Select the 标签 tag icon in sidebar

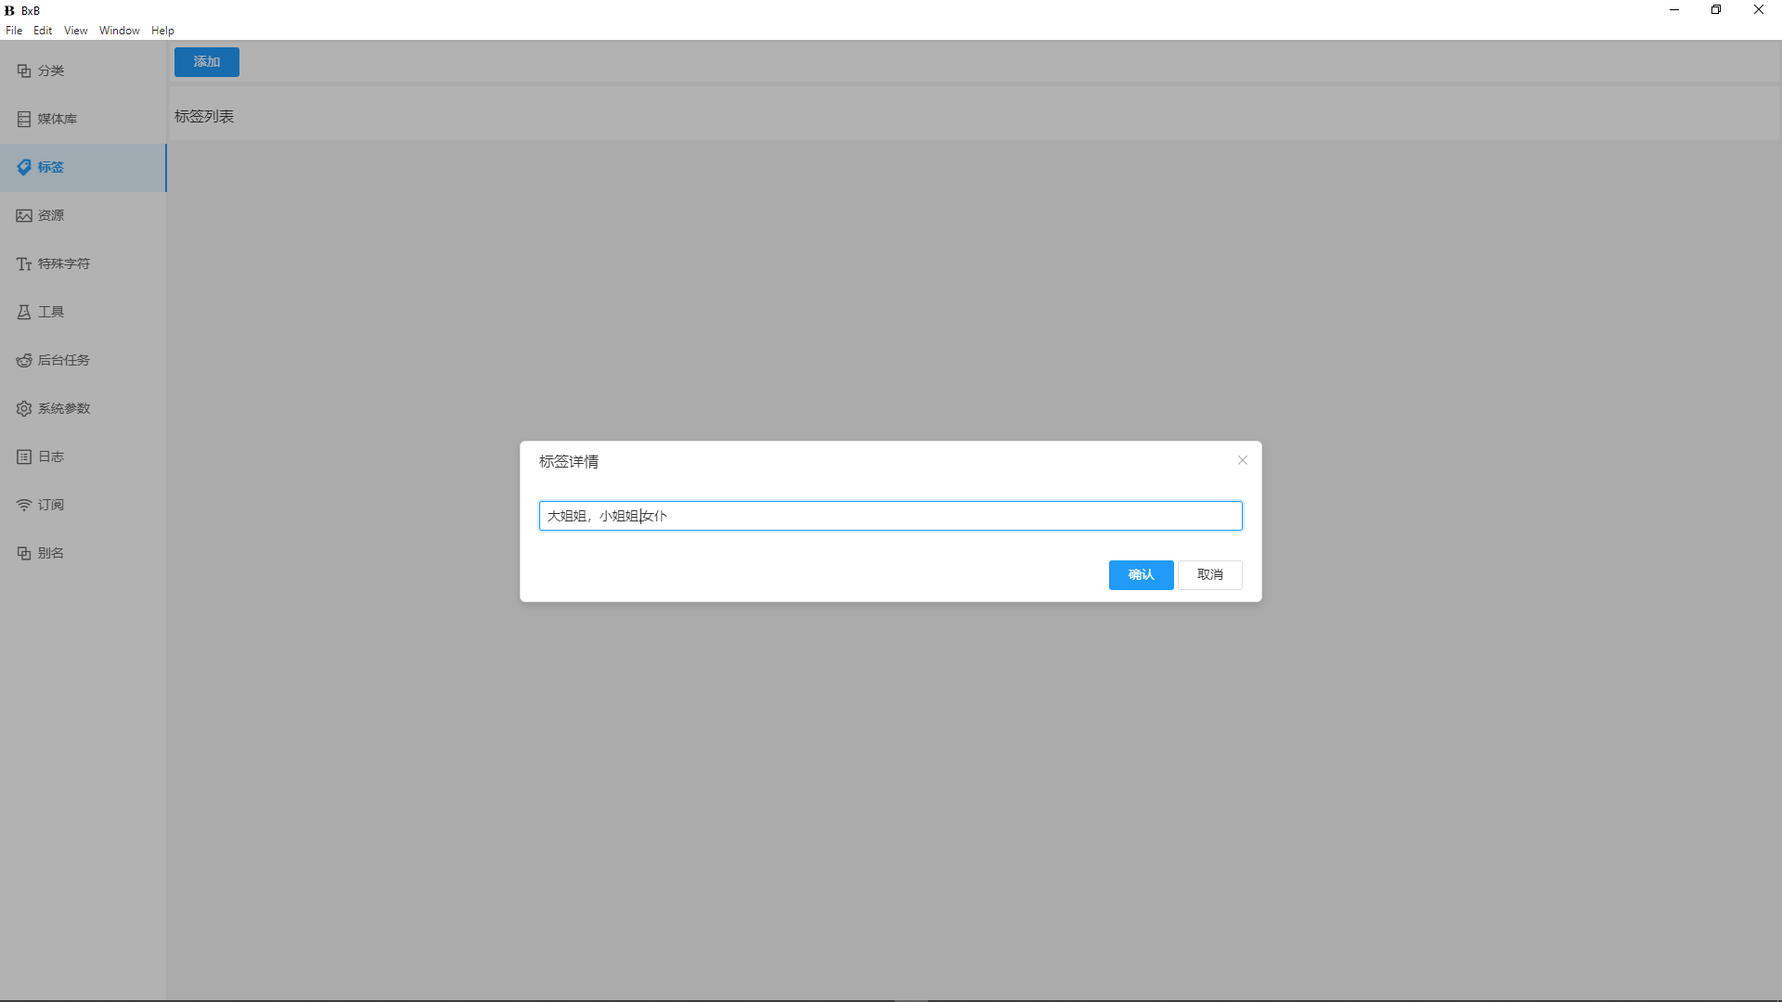click(24, 167)
